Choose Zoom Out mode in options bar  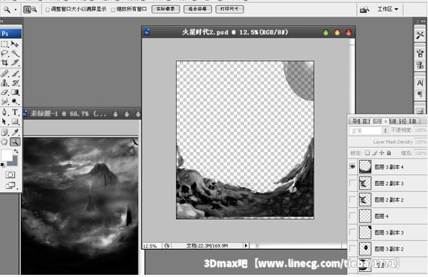point(34,9)
